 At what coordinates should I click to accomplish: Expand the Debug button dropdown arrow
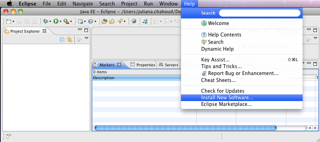coord(50,22)
